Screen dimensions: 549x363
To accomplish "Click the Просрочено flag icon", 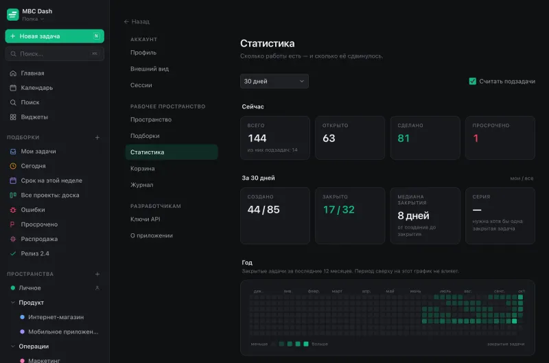I will tap(13, 224).
